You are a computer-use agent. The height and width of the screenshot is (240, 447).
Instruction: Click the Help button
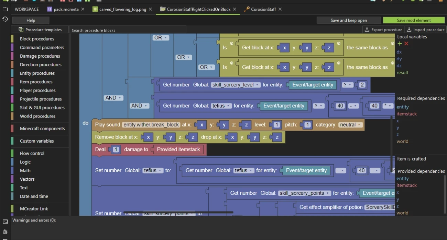31,20
